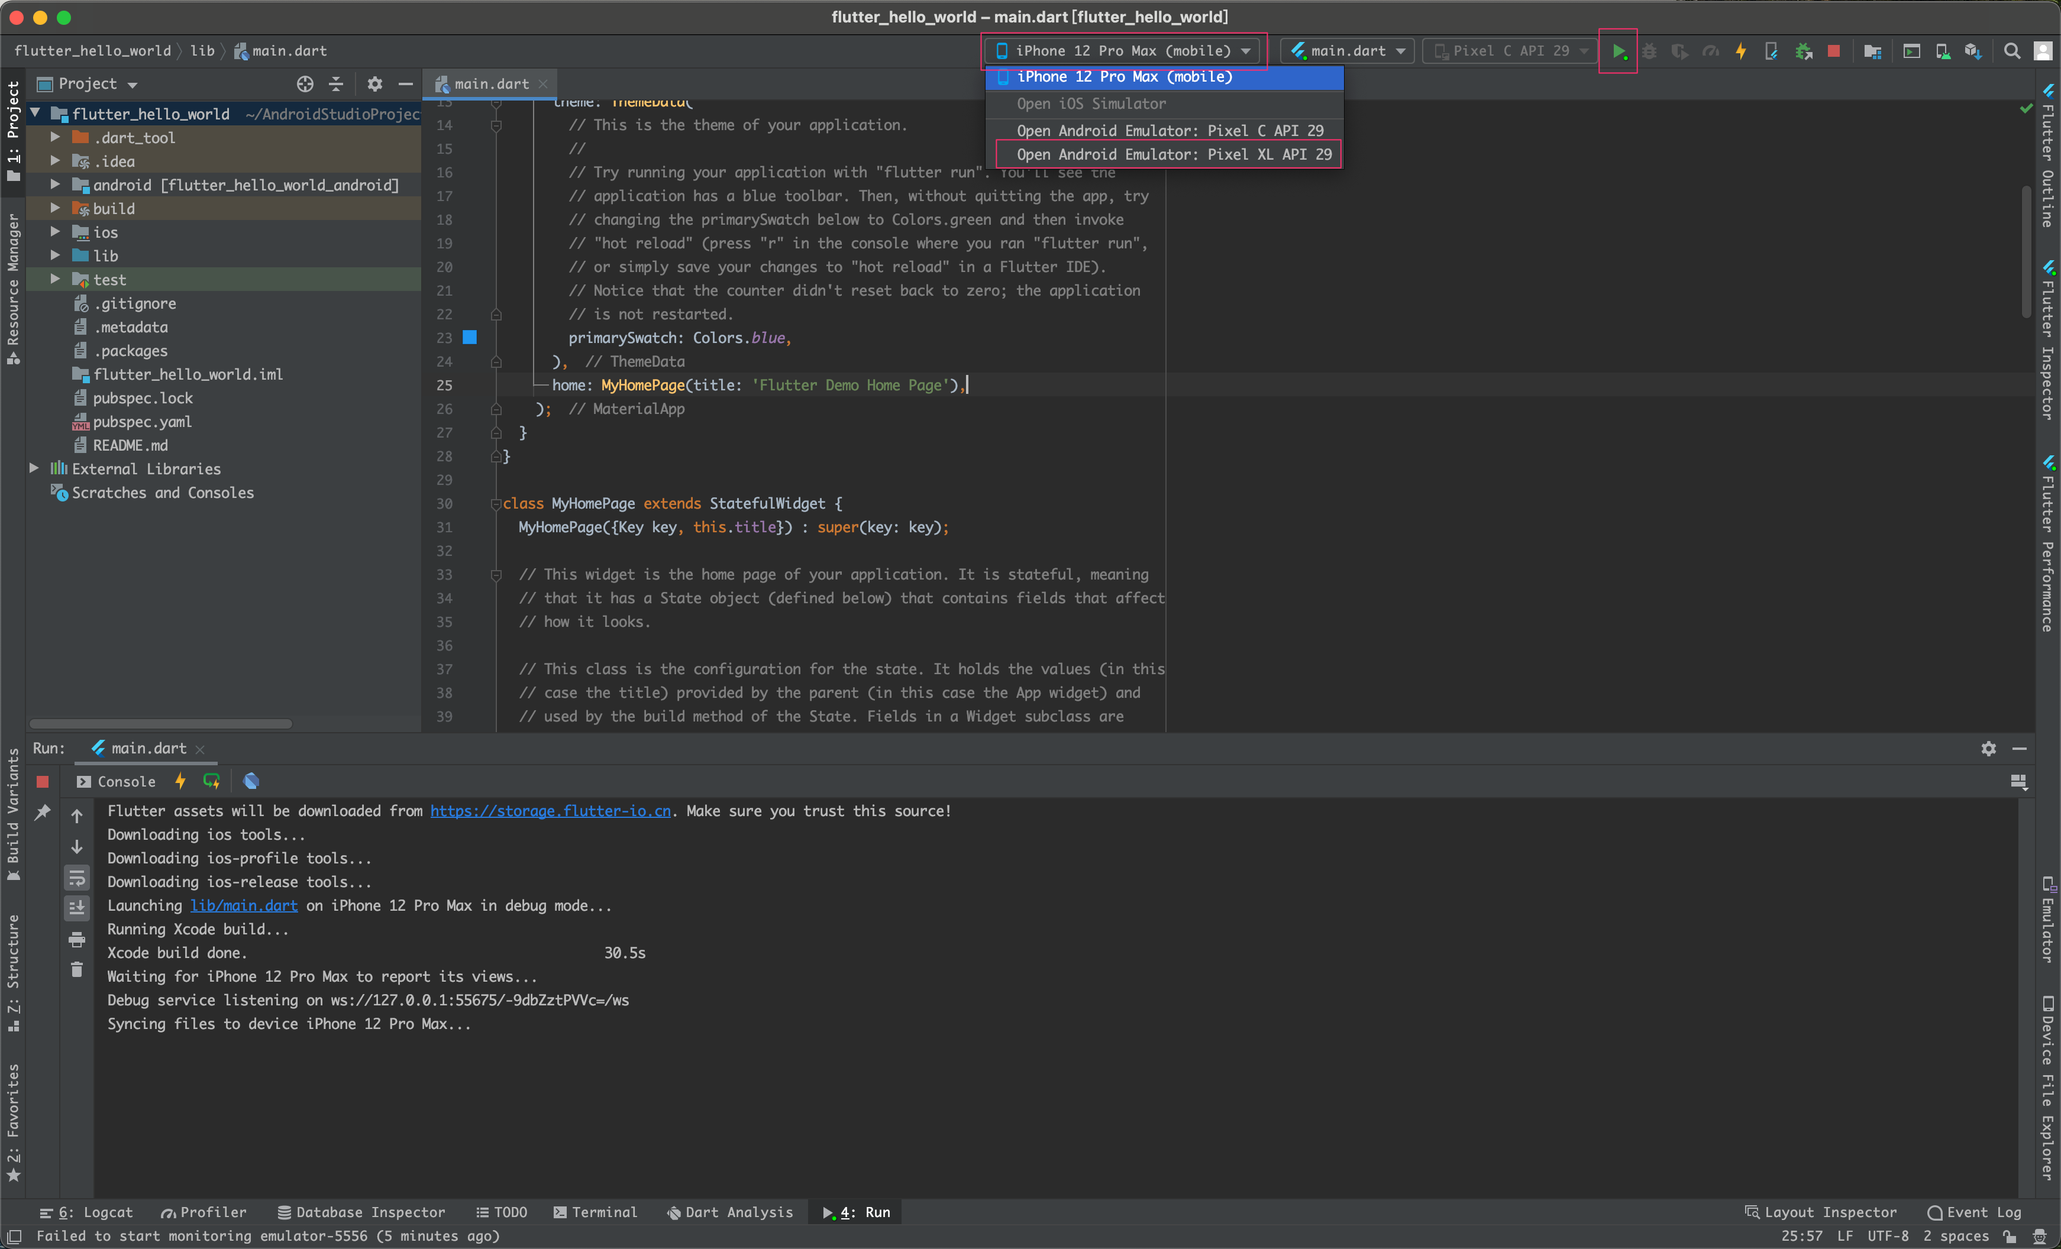Click locate-in-project target icon in Project panel

coord(305,83)
